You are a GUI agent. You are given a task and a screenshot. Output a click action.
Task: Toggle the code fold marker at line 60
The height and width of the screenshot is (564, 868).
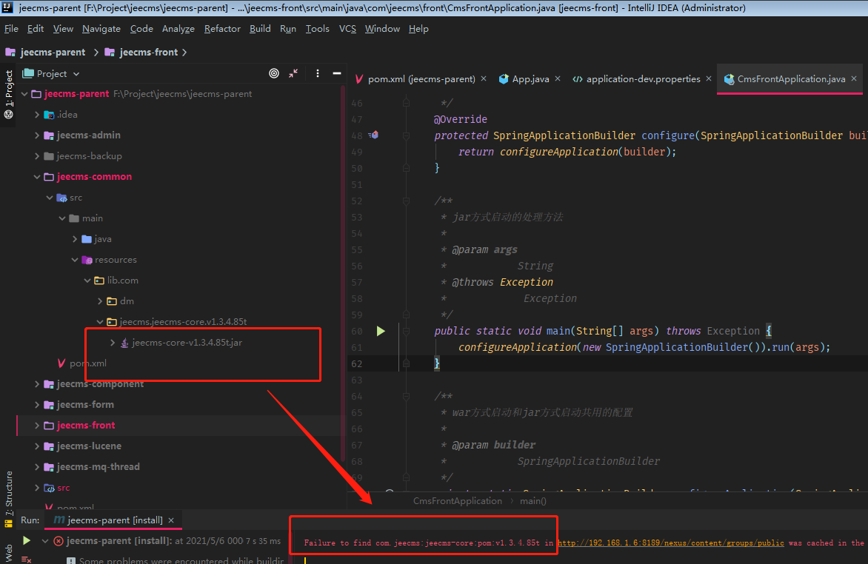pyautogui.click(x=406, y=331)
